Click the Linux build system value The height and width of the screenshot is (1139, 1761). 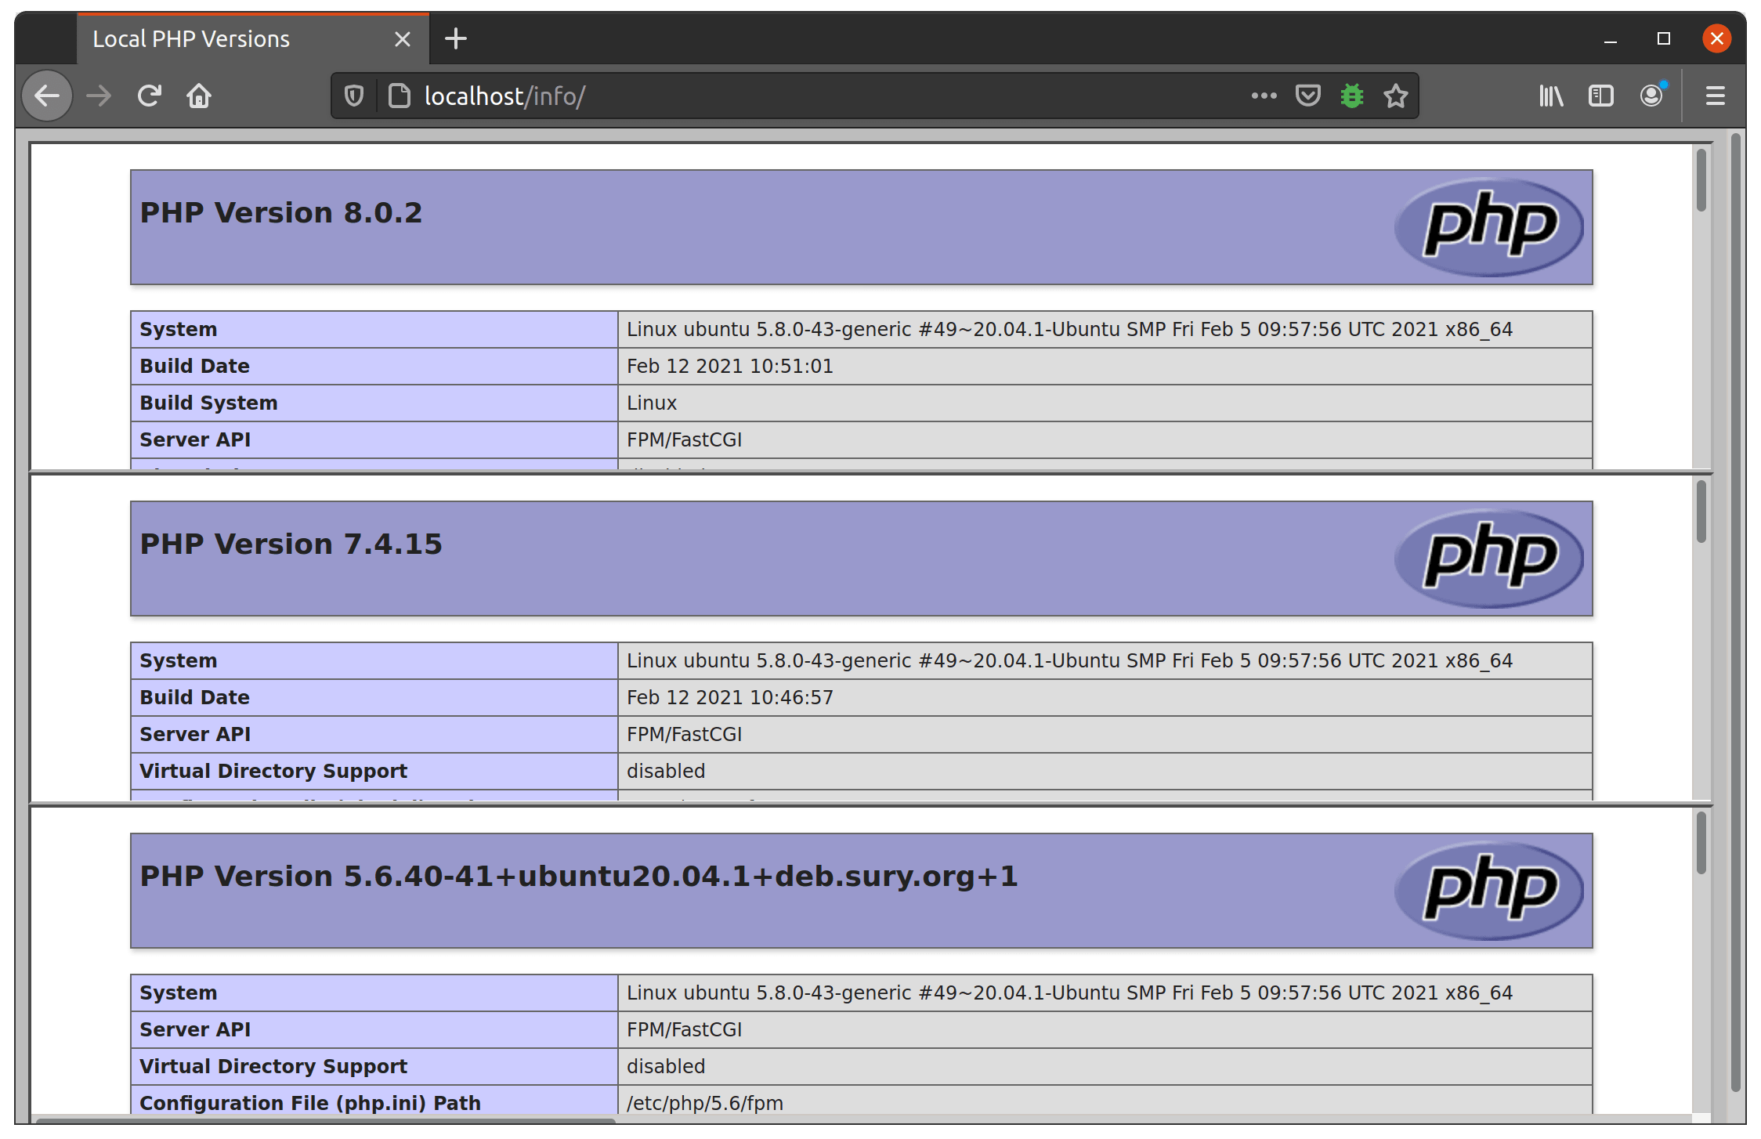651,403
